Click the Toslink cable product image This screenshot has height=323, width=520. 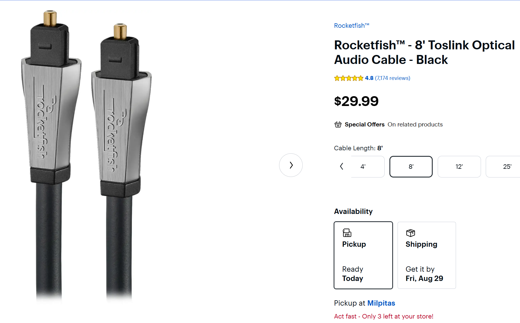(x=87, y=157)
